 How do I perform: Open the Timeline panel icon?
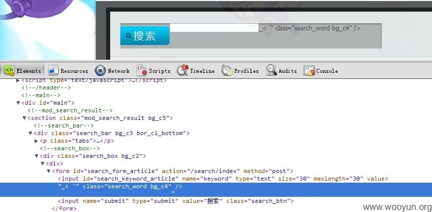point(182,70)
